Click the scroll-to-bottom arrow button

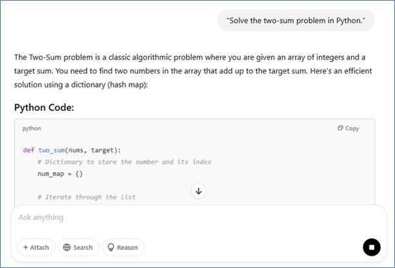pyautogui.click(x=199, y=191)
